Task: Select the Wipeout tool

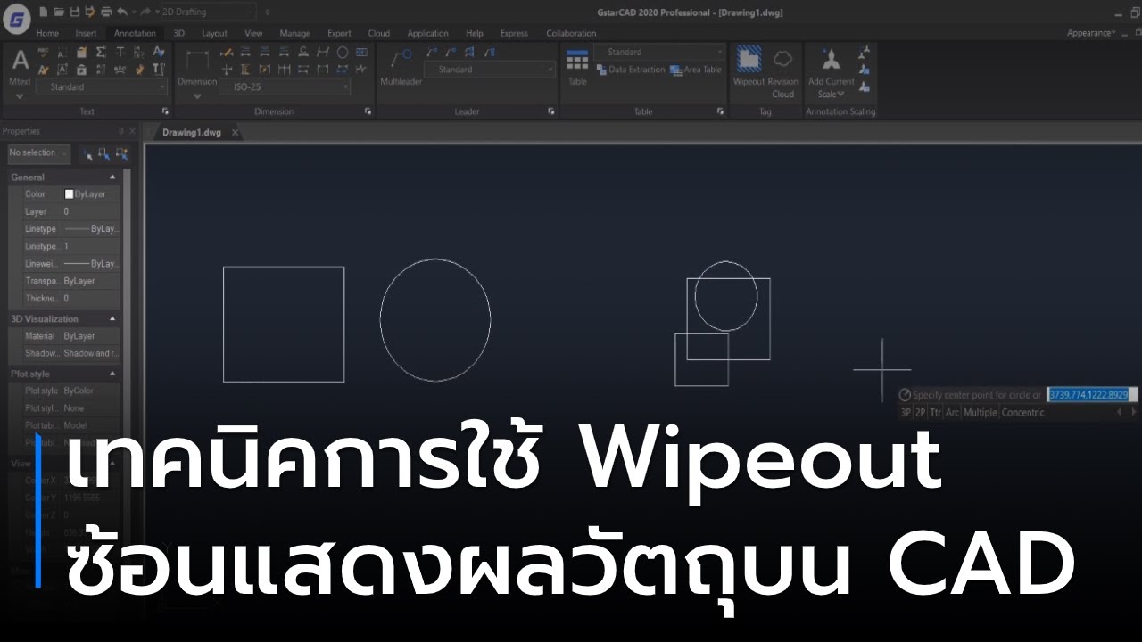Action: click(x=749, y=67)
